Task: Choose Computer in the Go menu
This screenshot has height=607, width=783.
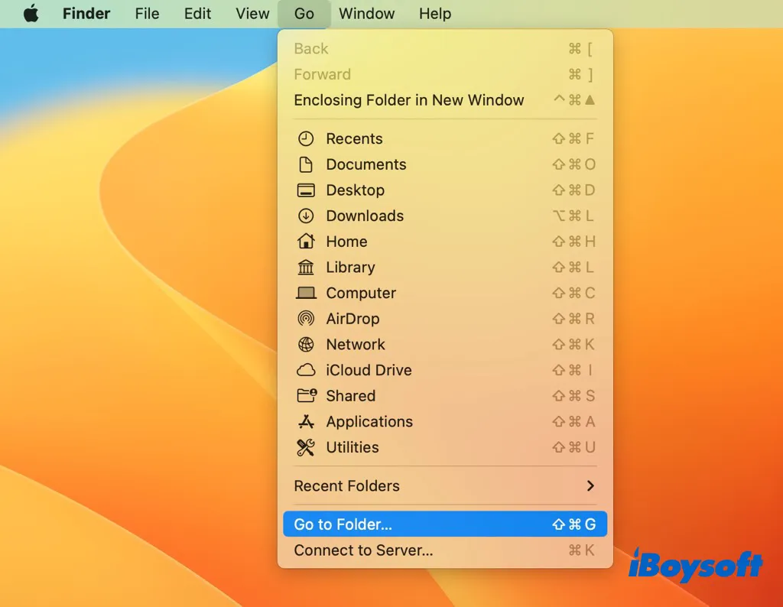Action: point(360,294)
